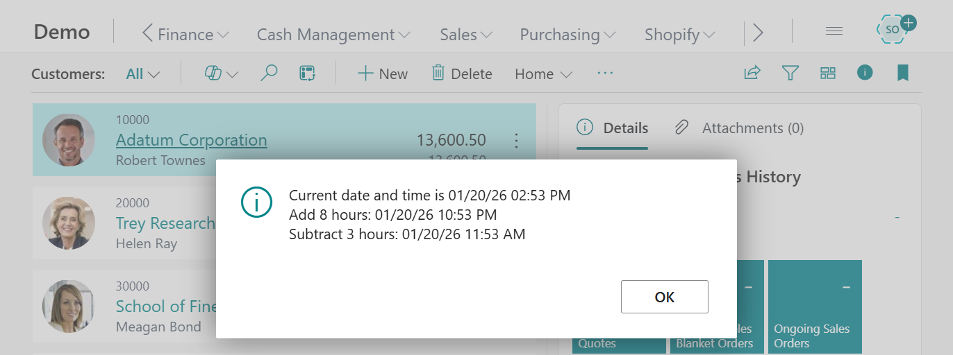Open the Purchasing menu

coord(567,34)
